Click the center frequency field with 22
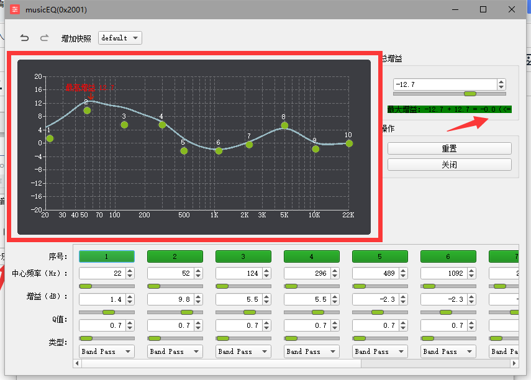The height and width of the screenshot is (380, 531). coord(102,273)
